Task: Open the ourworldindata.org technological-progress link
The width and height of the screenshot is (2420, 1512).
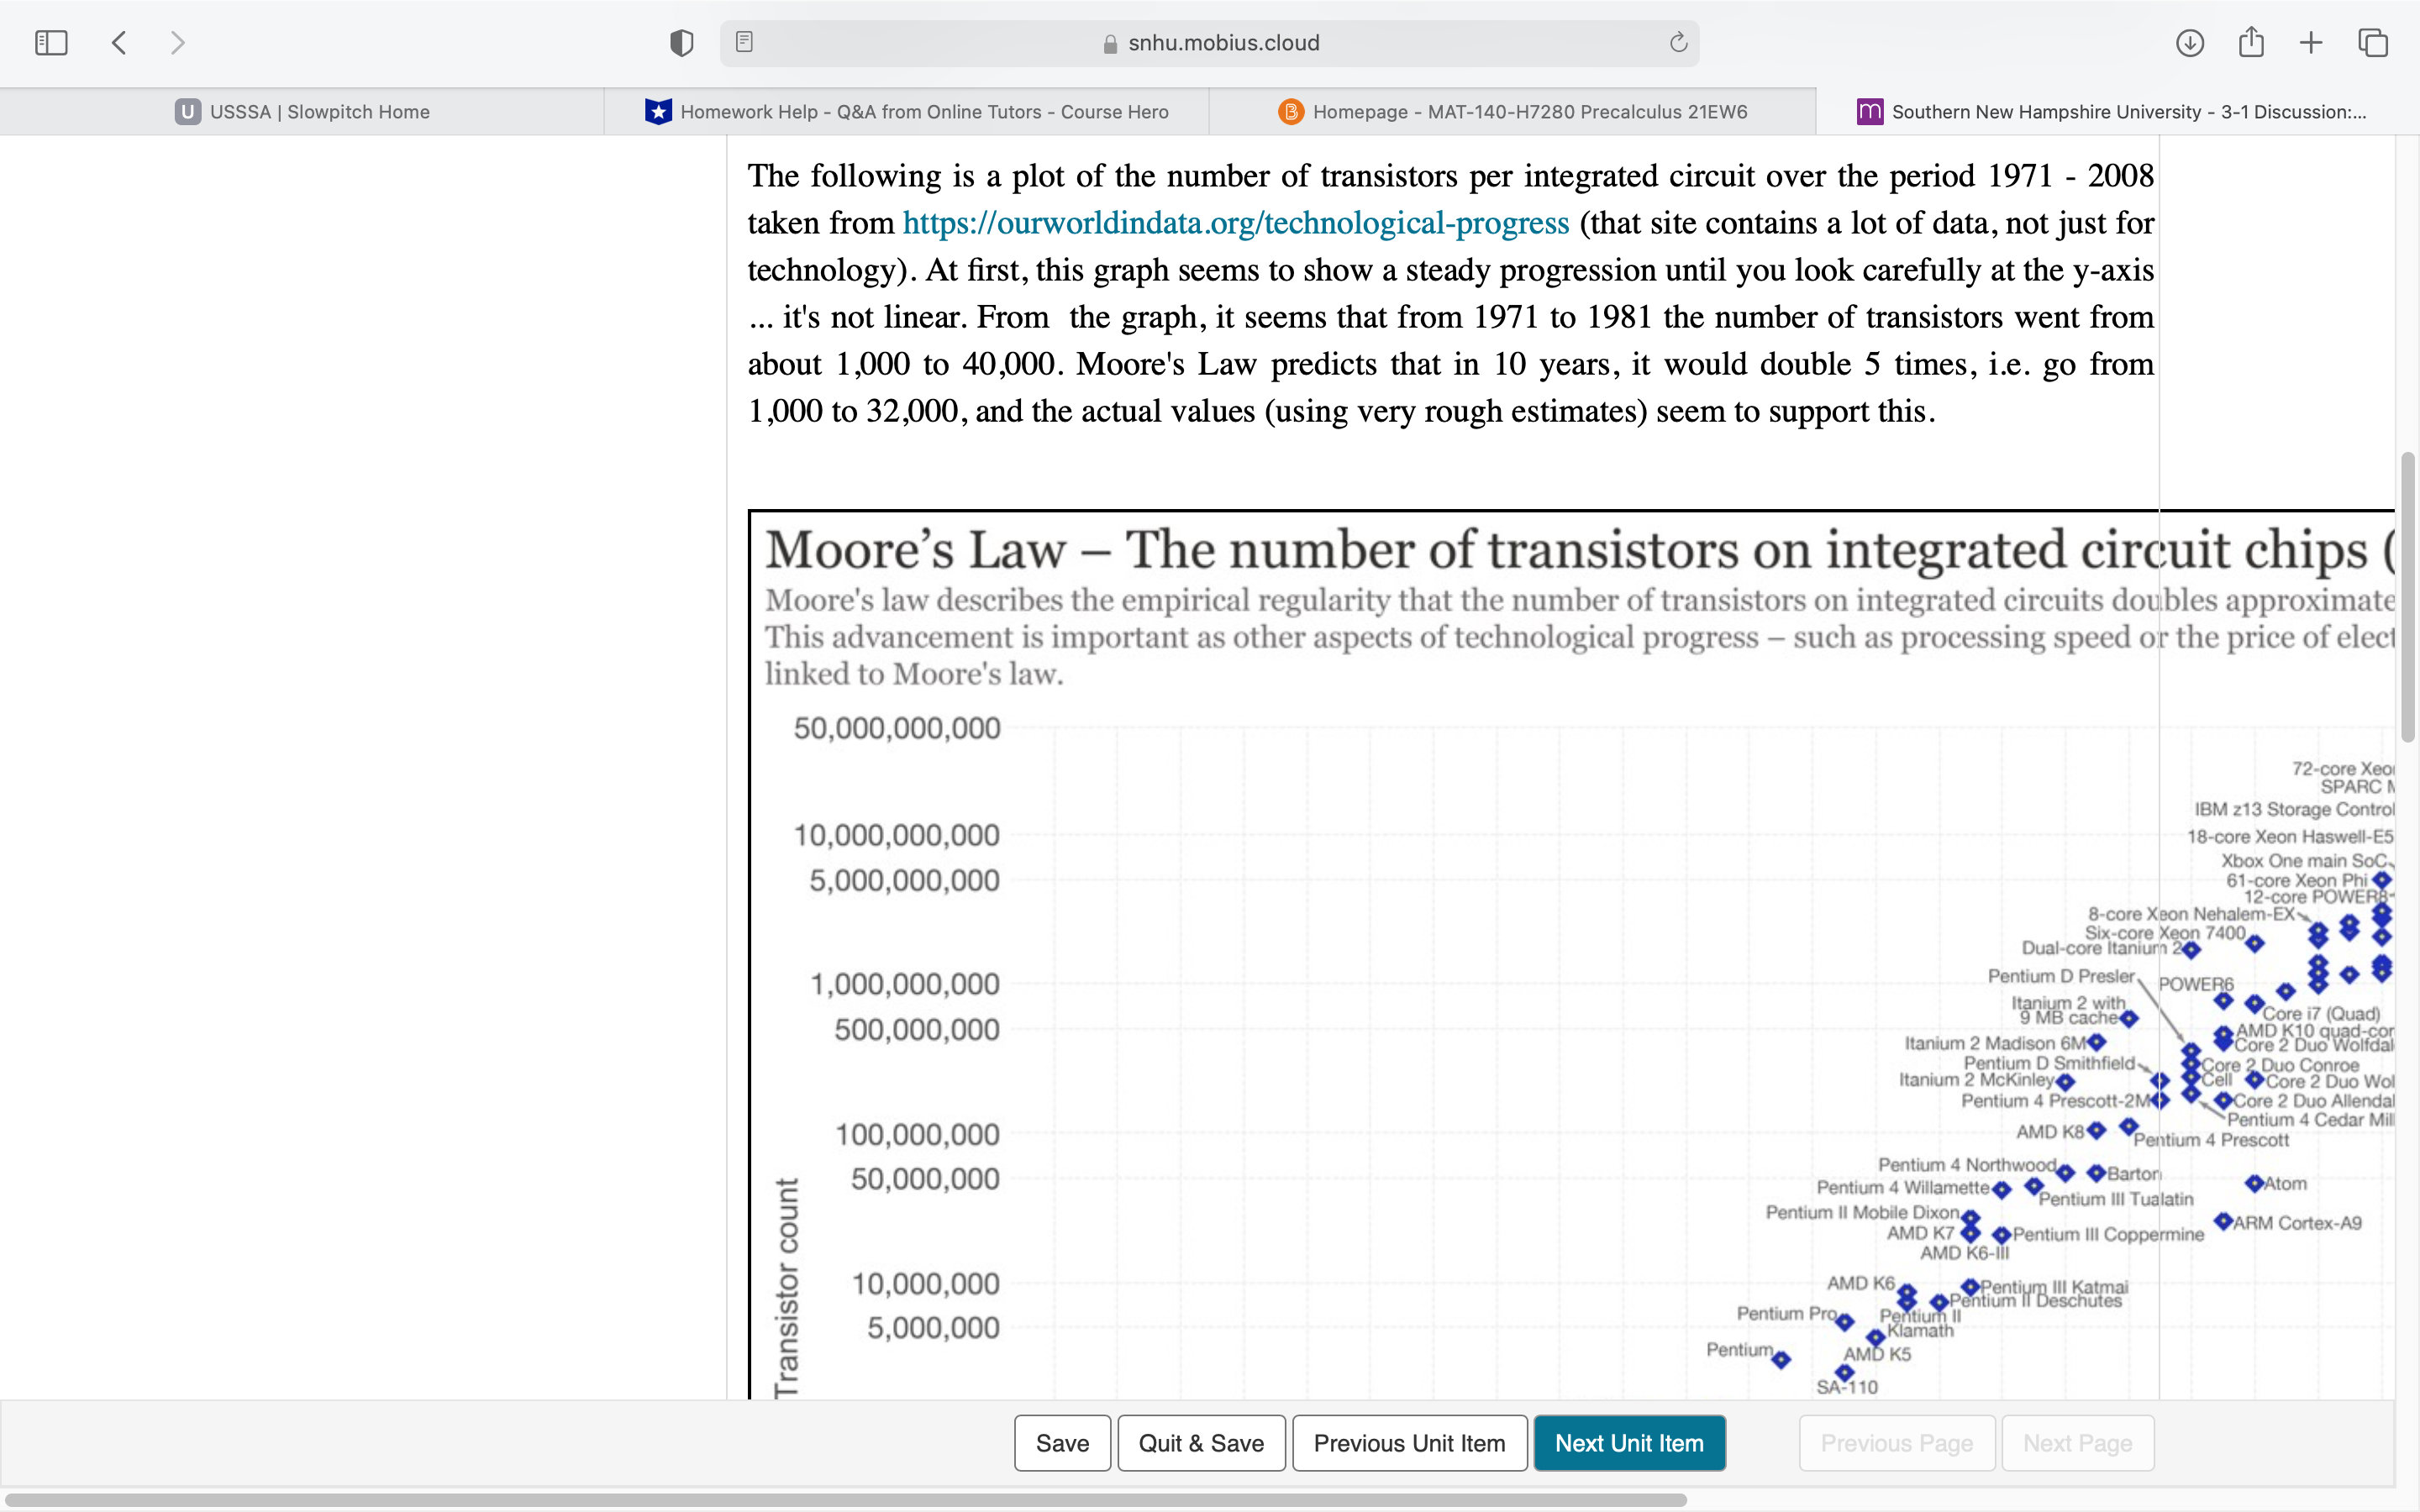Action: click(x=1234, y=222)
